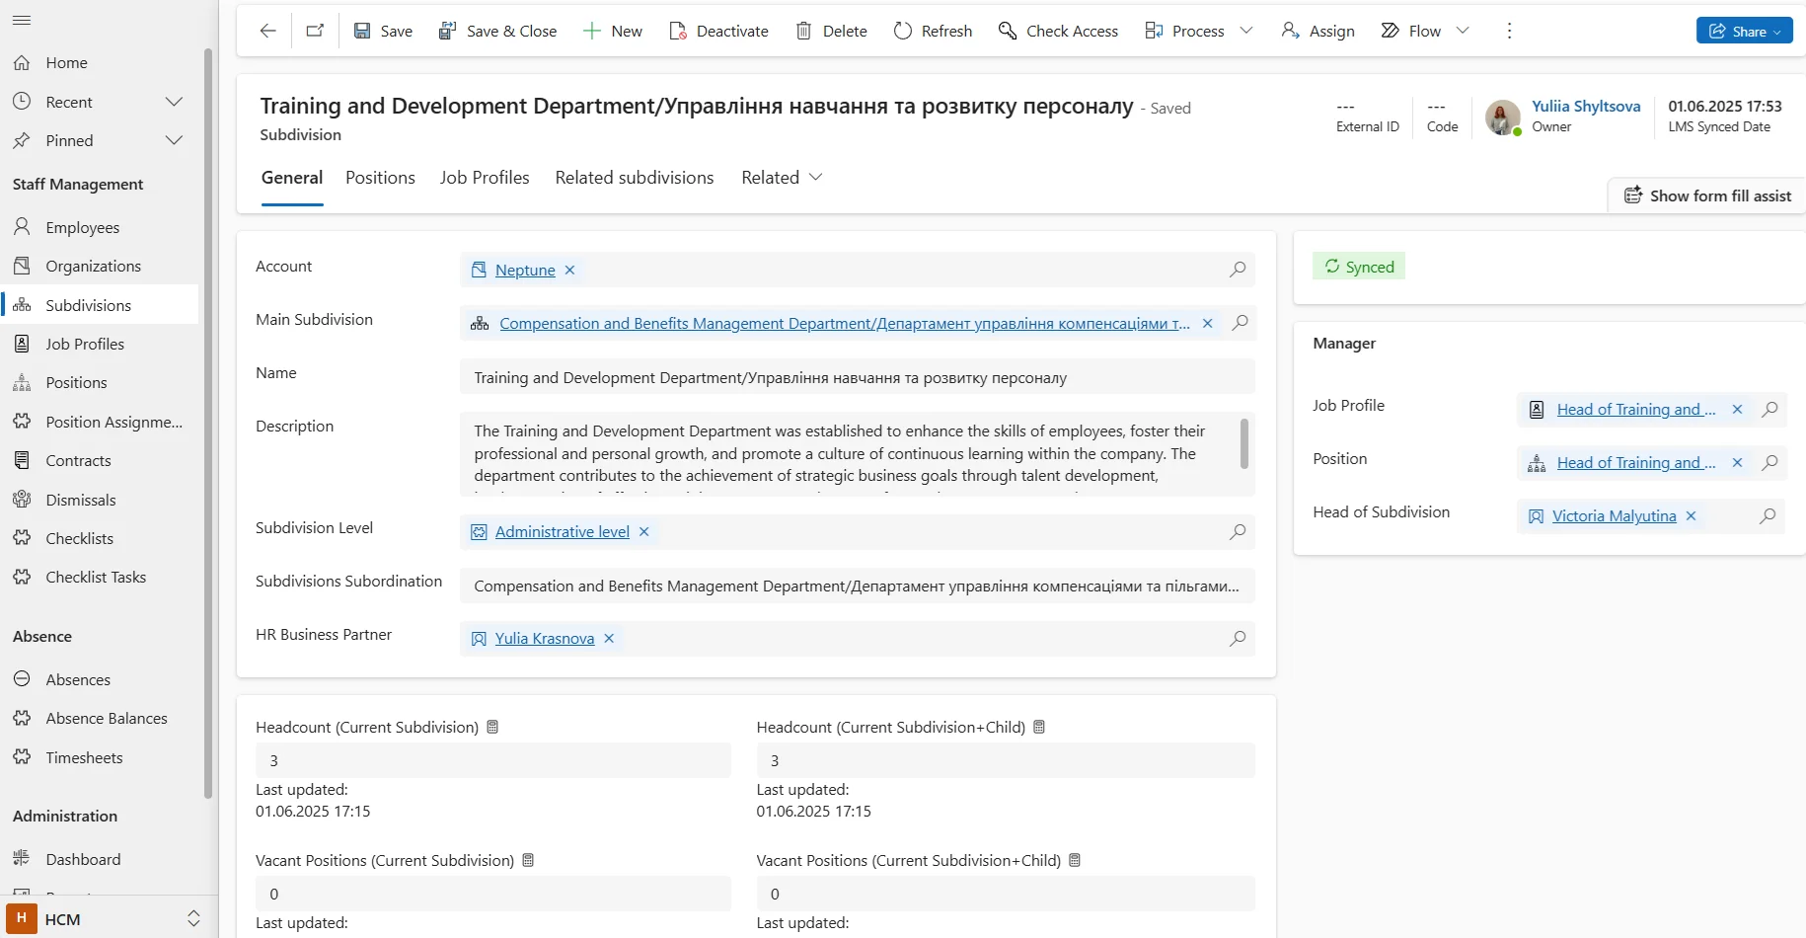Click the back arrow icon

267,31
